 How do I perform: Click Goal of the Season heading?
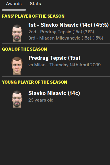(24, 49)
